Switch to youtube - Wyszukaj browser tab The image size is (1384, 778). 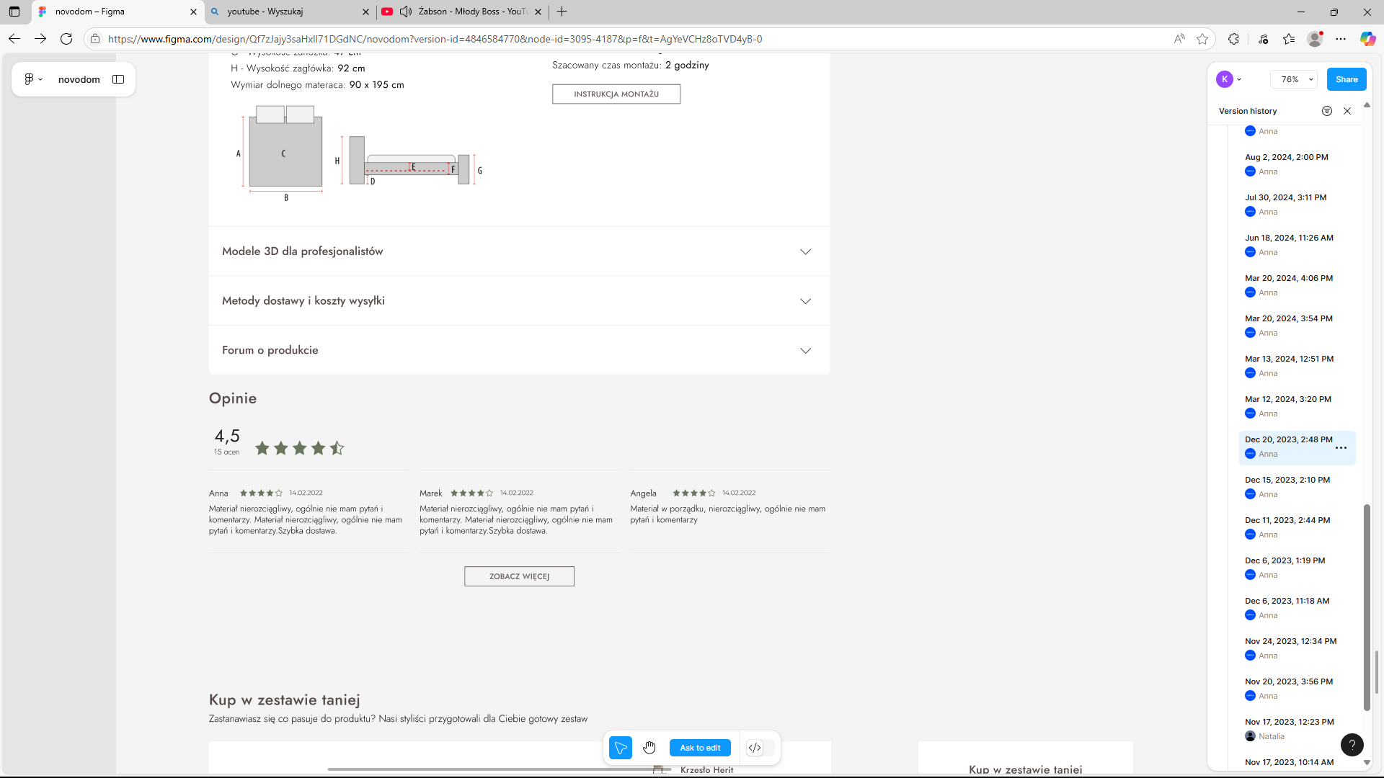[x=288, y=12]
